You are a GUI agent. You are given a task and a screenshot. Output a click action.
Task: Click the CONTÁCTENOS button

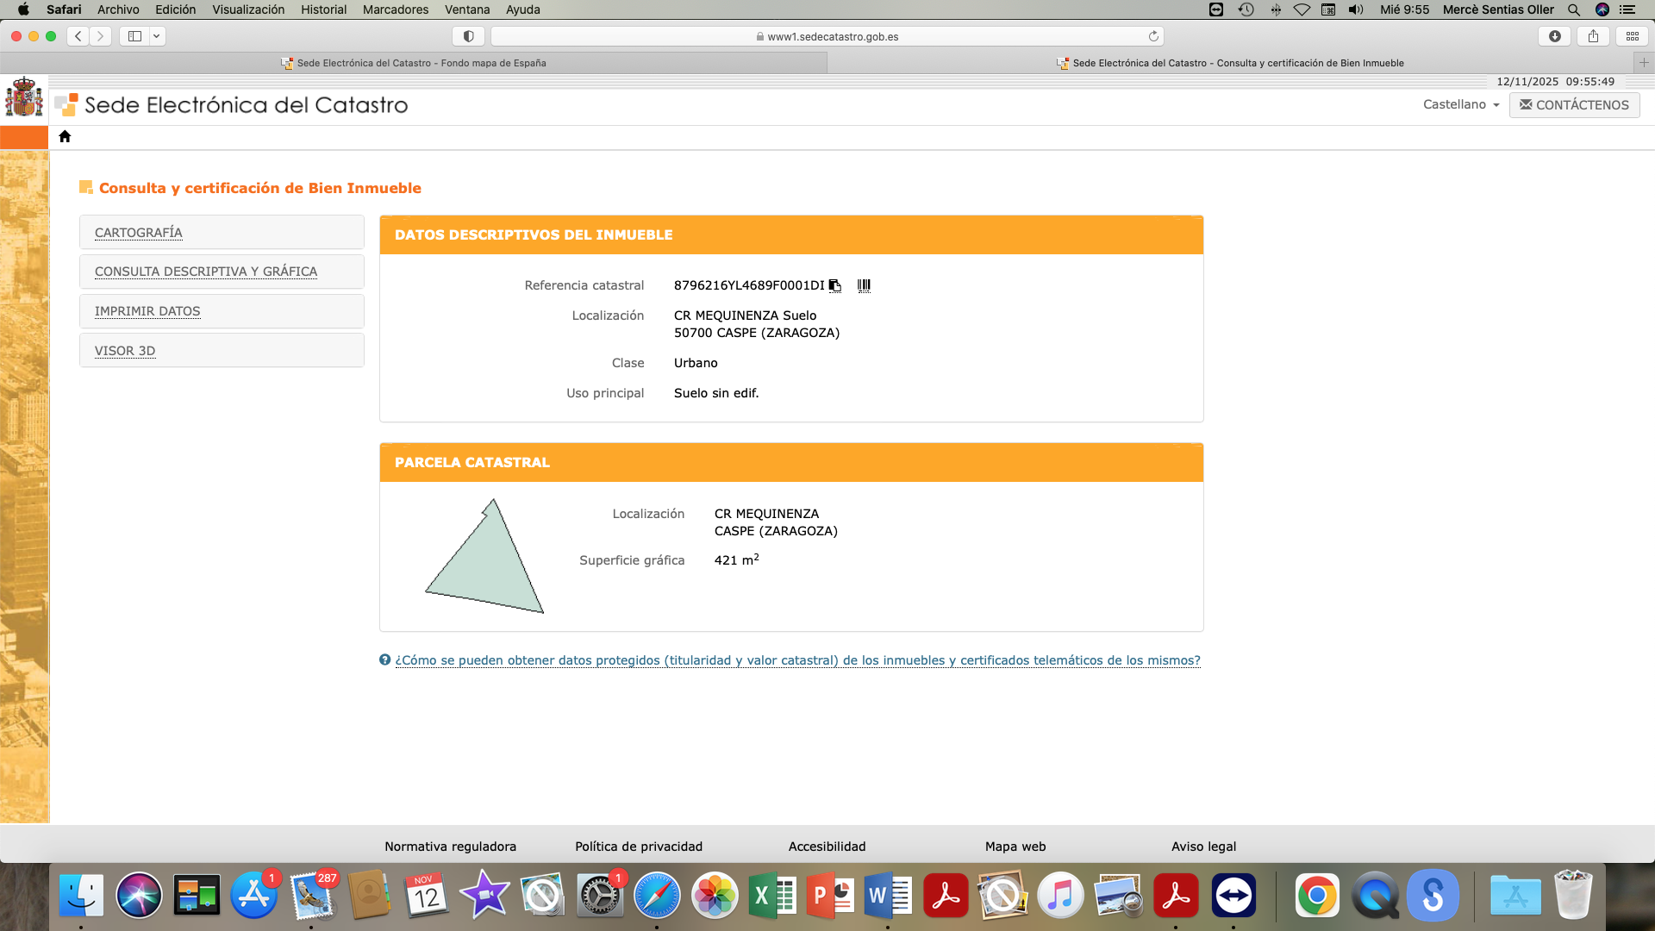1574,104
